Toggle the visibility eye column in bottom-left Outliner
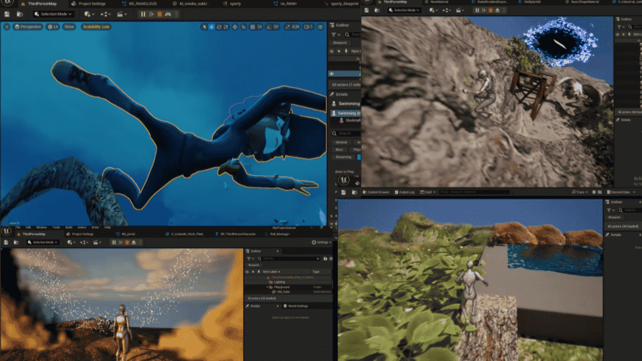Screen dimensions: 642x361 (x=247, y=272)
